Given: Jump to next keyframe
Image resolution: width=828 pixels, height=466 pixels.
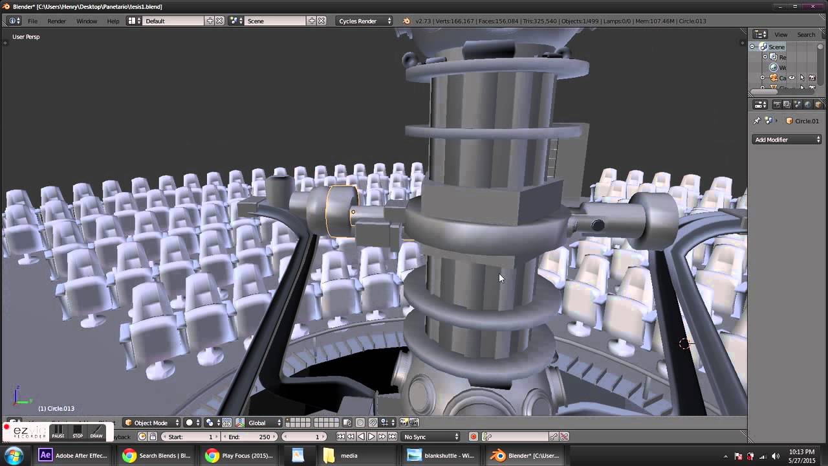Looking at the screenshot, I should 382,437.
